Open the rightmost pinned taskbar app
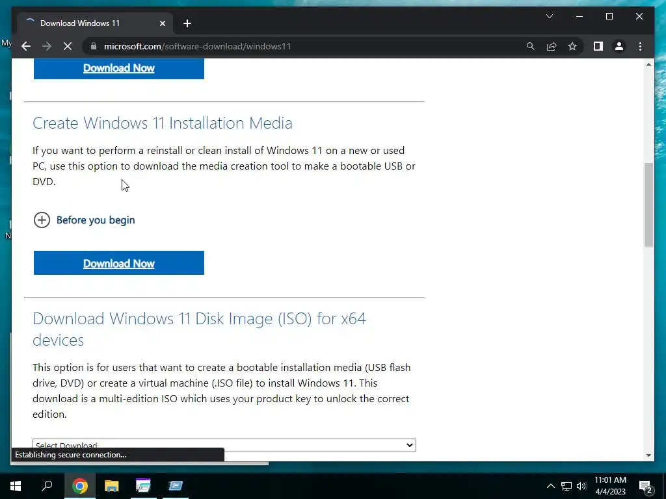 pyautogui.click(x=175, y=486)
